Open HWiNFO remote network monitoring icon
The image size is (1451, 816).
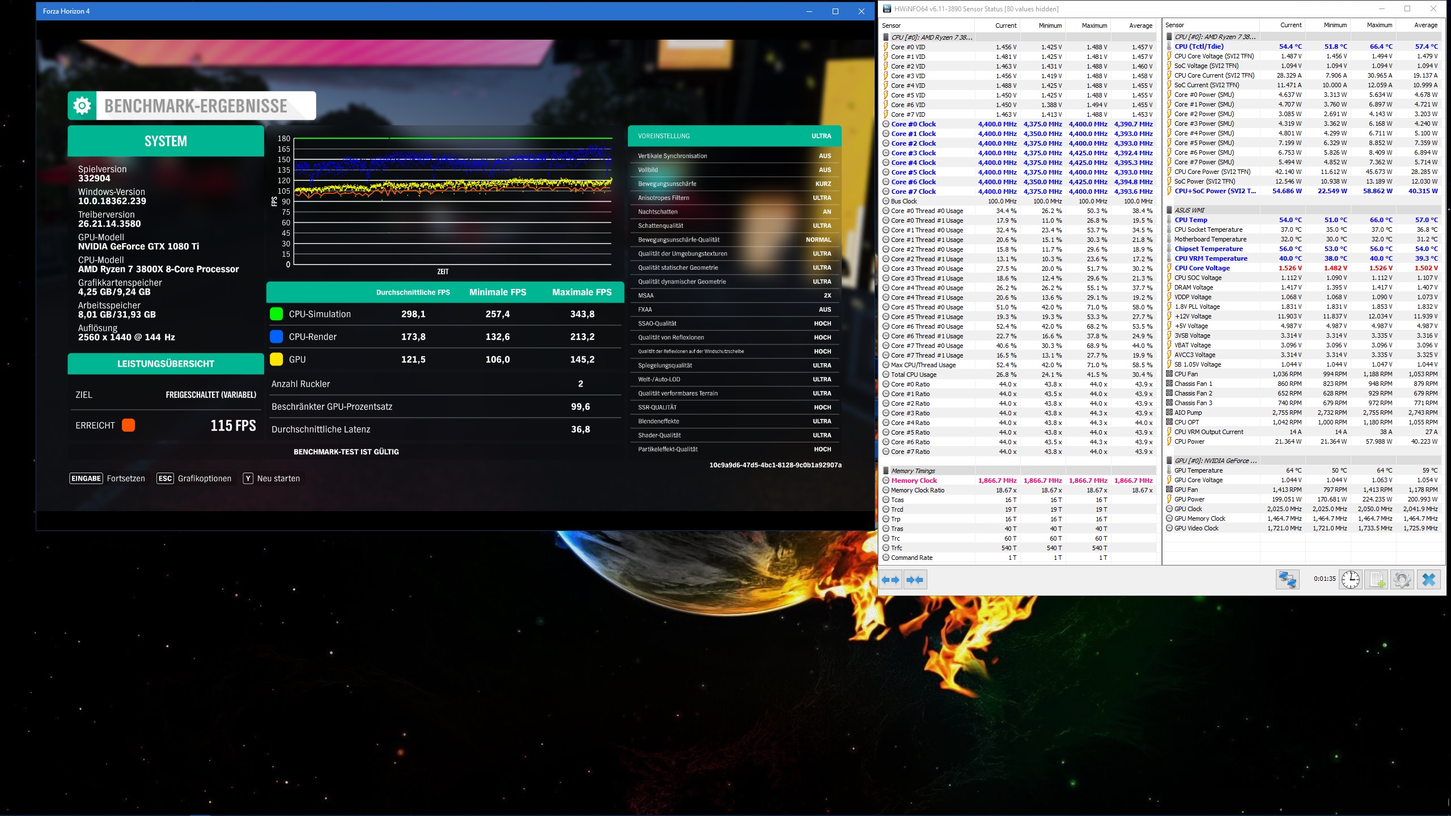coord(1287,580)
